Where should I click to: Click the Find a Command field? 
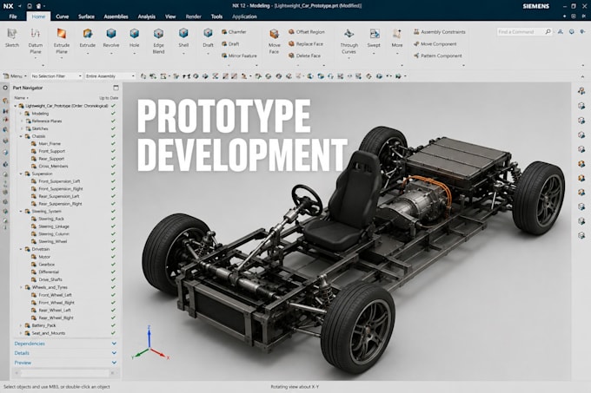(520, 32)
